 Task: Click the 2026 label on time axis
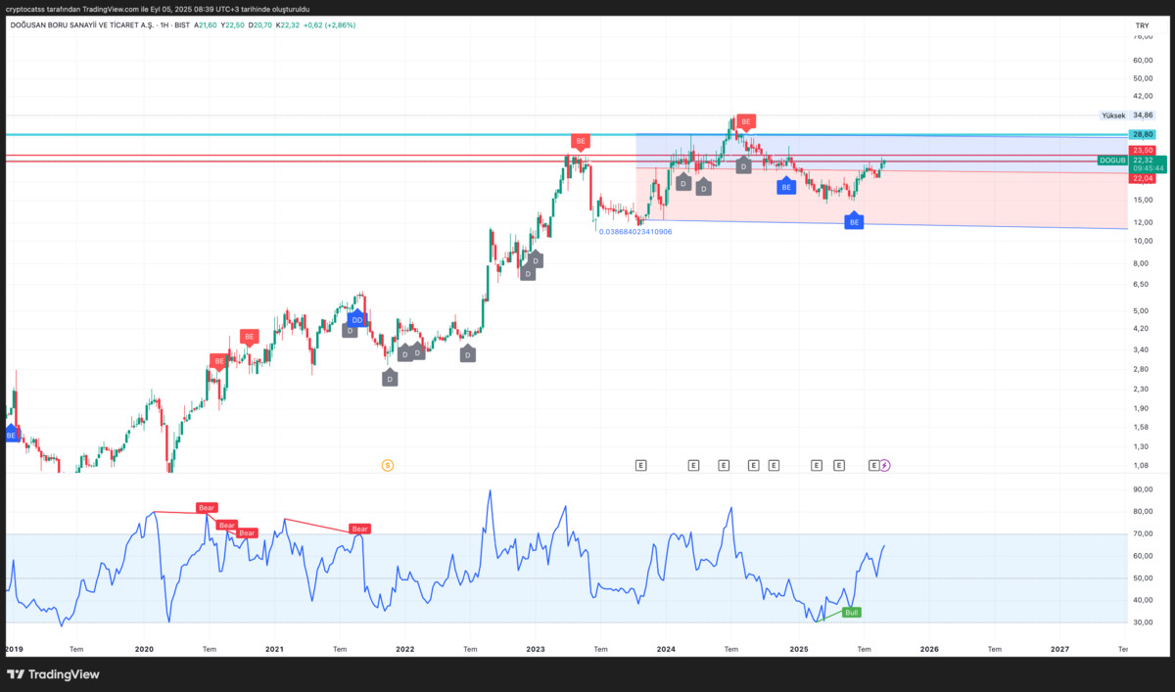(929, 648)
